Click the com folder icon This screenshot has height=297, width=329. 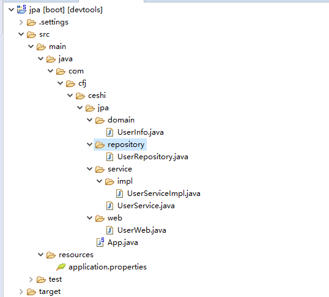pos(61,71)
